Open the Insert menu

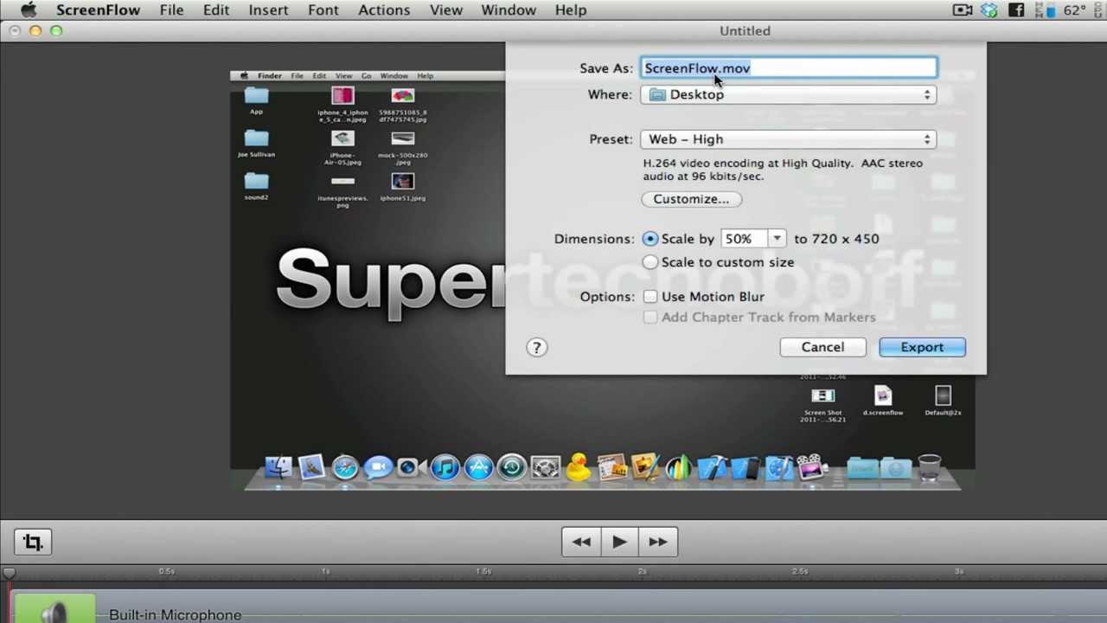click(x=268, y=10)
